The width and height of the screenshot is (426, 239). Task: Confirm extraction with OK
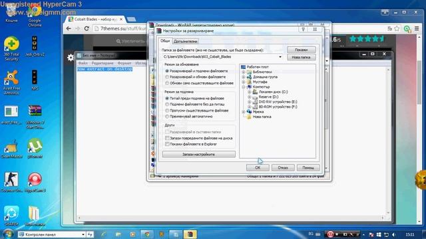258,168
